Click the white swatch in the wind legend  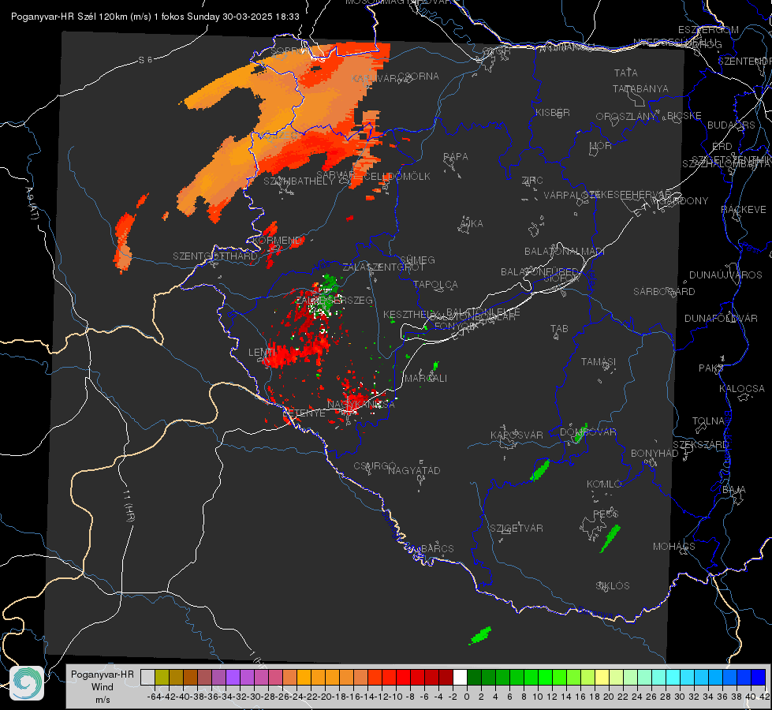tap(460, 677)
